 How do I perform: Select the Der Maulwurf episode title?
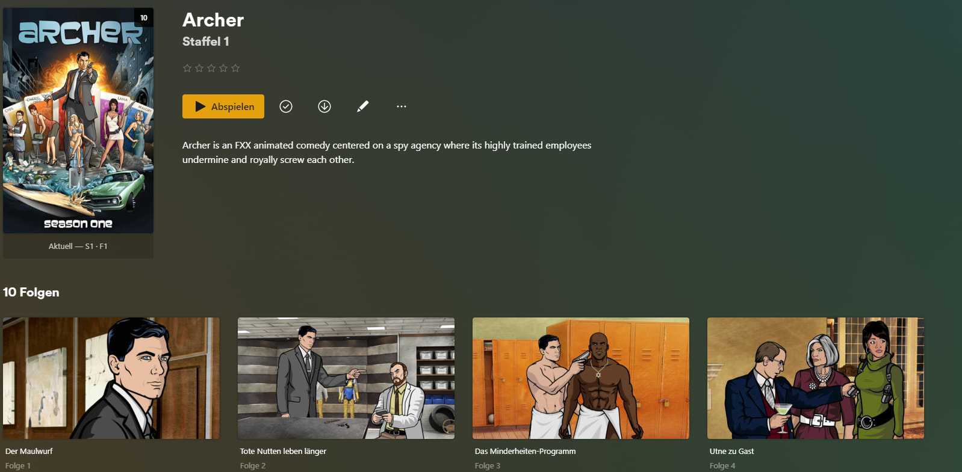pyautogui.click(x=29, y=451)
